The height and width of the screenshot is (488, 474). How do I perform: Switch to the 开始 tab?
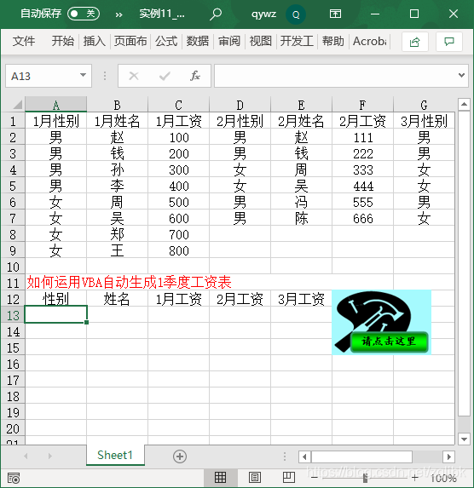tap(62, 41)
